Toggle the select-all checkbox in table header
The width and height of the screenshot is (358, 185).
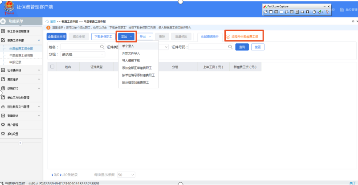[x=53, y=67]
